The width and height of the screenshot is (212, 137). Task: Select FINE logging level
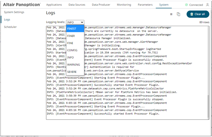[75, 43]
